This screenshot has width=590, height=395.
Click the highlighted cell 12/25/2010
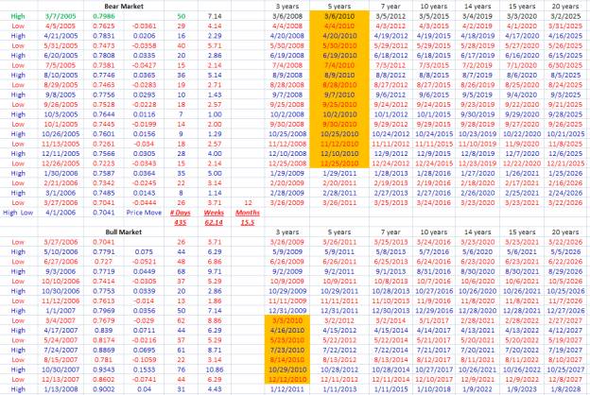click(339, 163)
